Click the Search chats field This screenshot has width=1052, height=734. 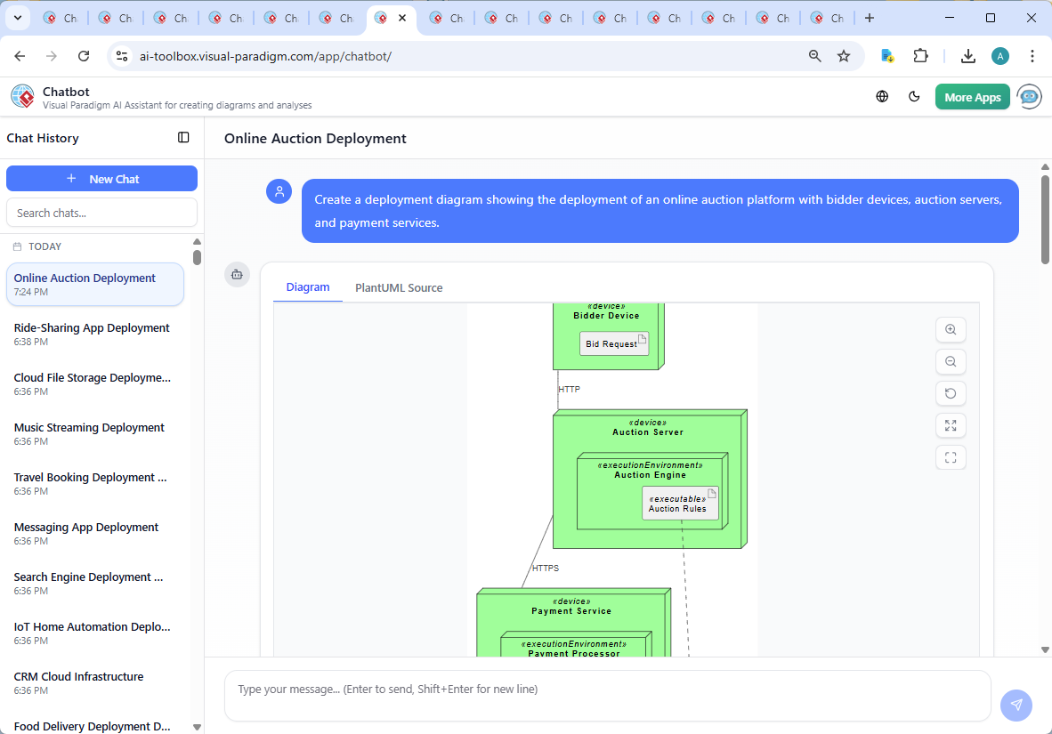101,212
